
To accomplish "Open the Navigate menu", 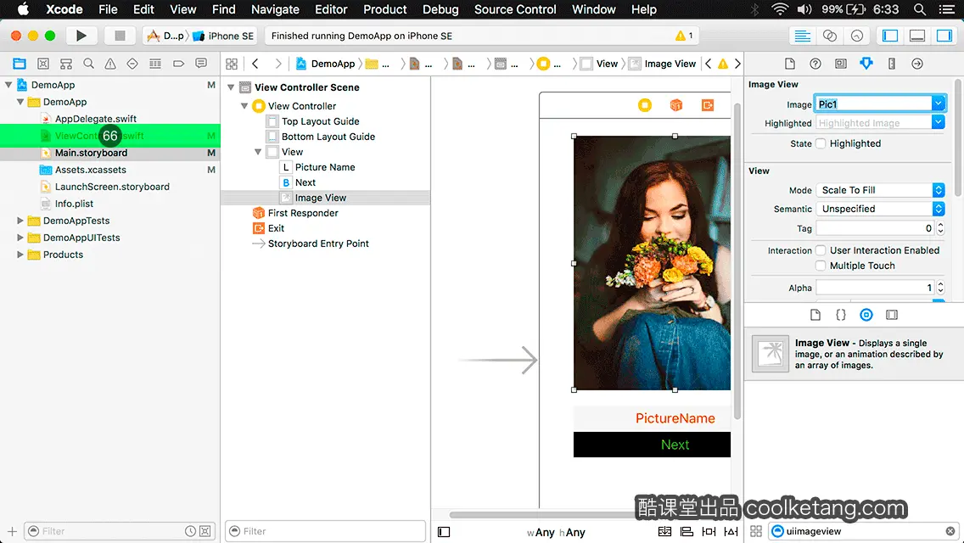I will pyautogui.click(x=275, y=9).
